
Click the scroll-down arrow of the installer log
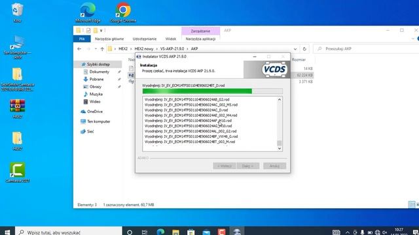click(280, 149)
